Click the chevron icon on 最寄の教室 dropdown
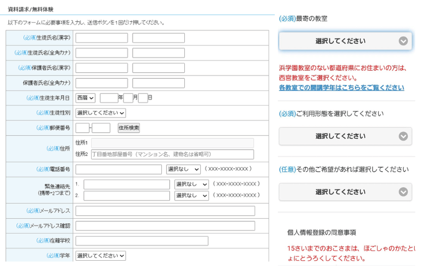The width and height of the screenshot is (426, 266). [x=403, y=41]
